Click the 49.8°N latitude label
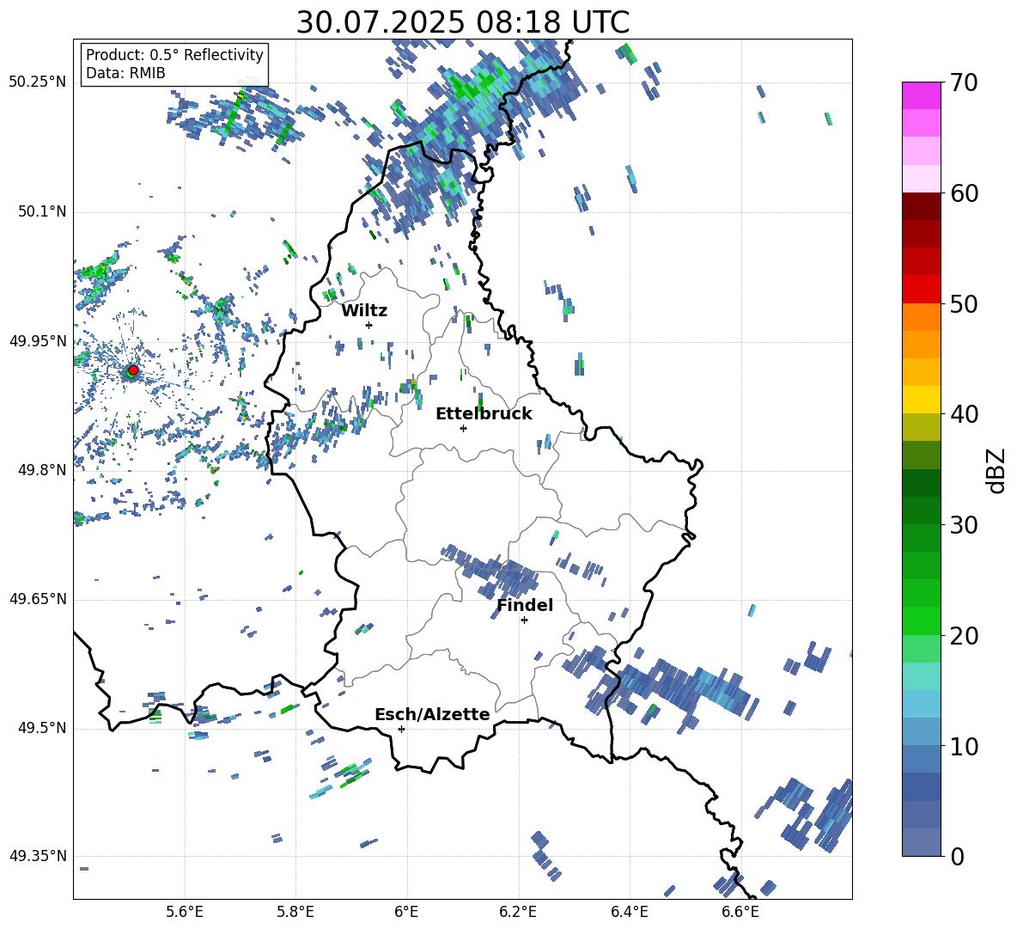The image size is (1017, 929). pyautogui.click(x=41, y=470)
